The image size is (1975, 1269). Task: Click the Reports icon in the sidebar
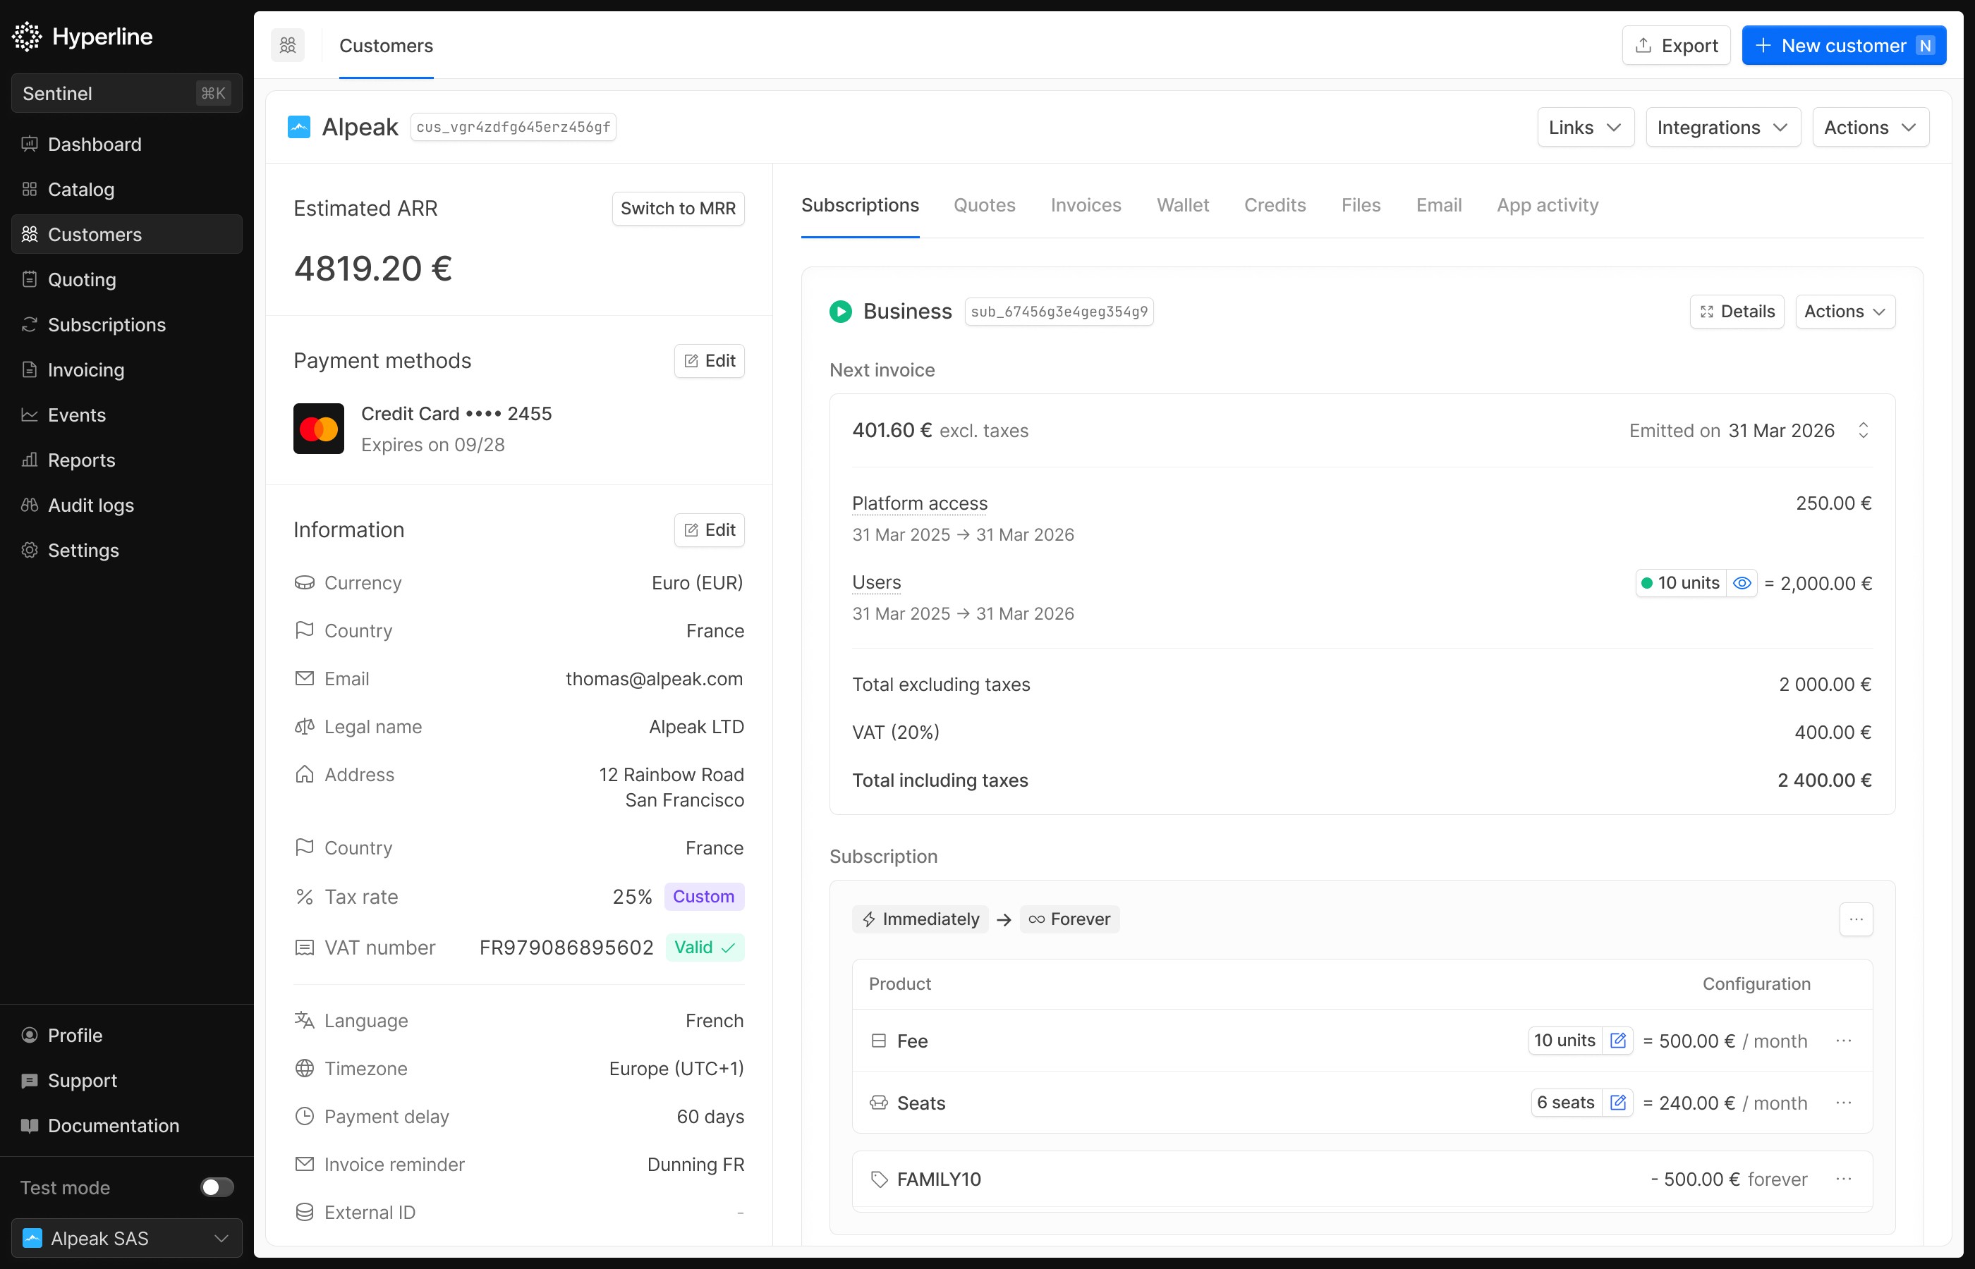tap(30, 460)
